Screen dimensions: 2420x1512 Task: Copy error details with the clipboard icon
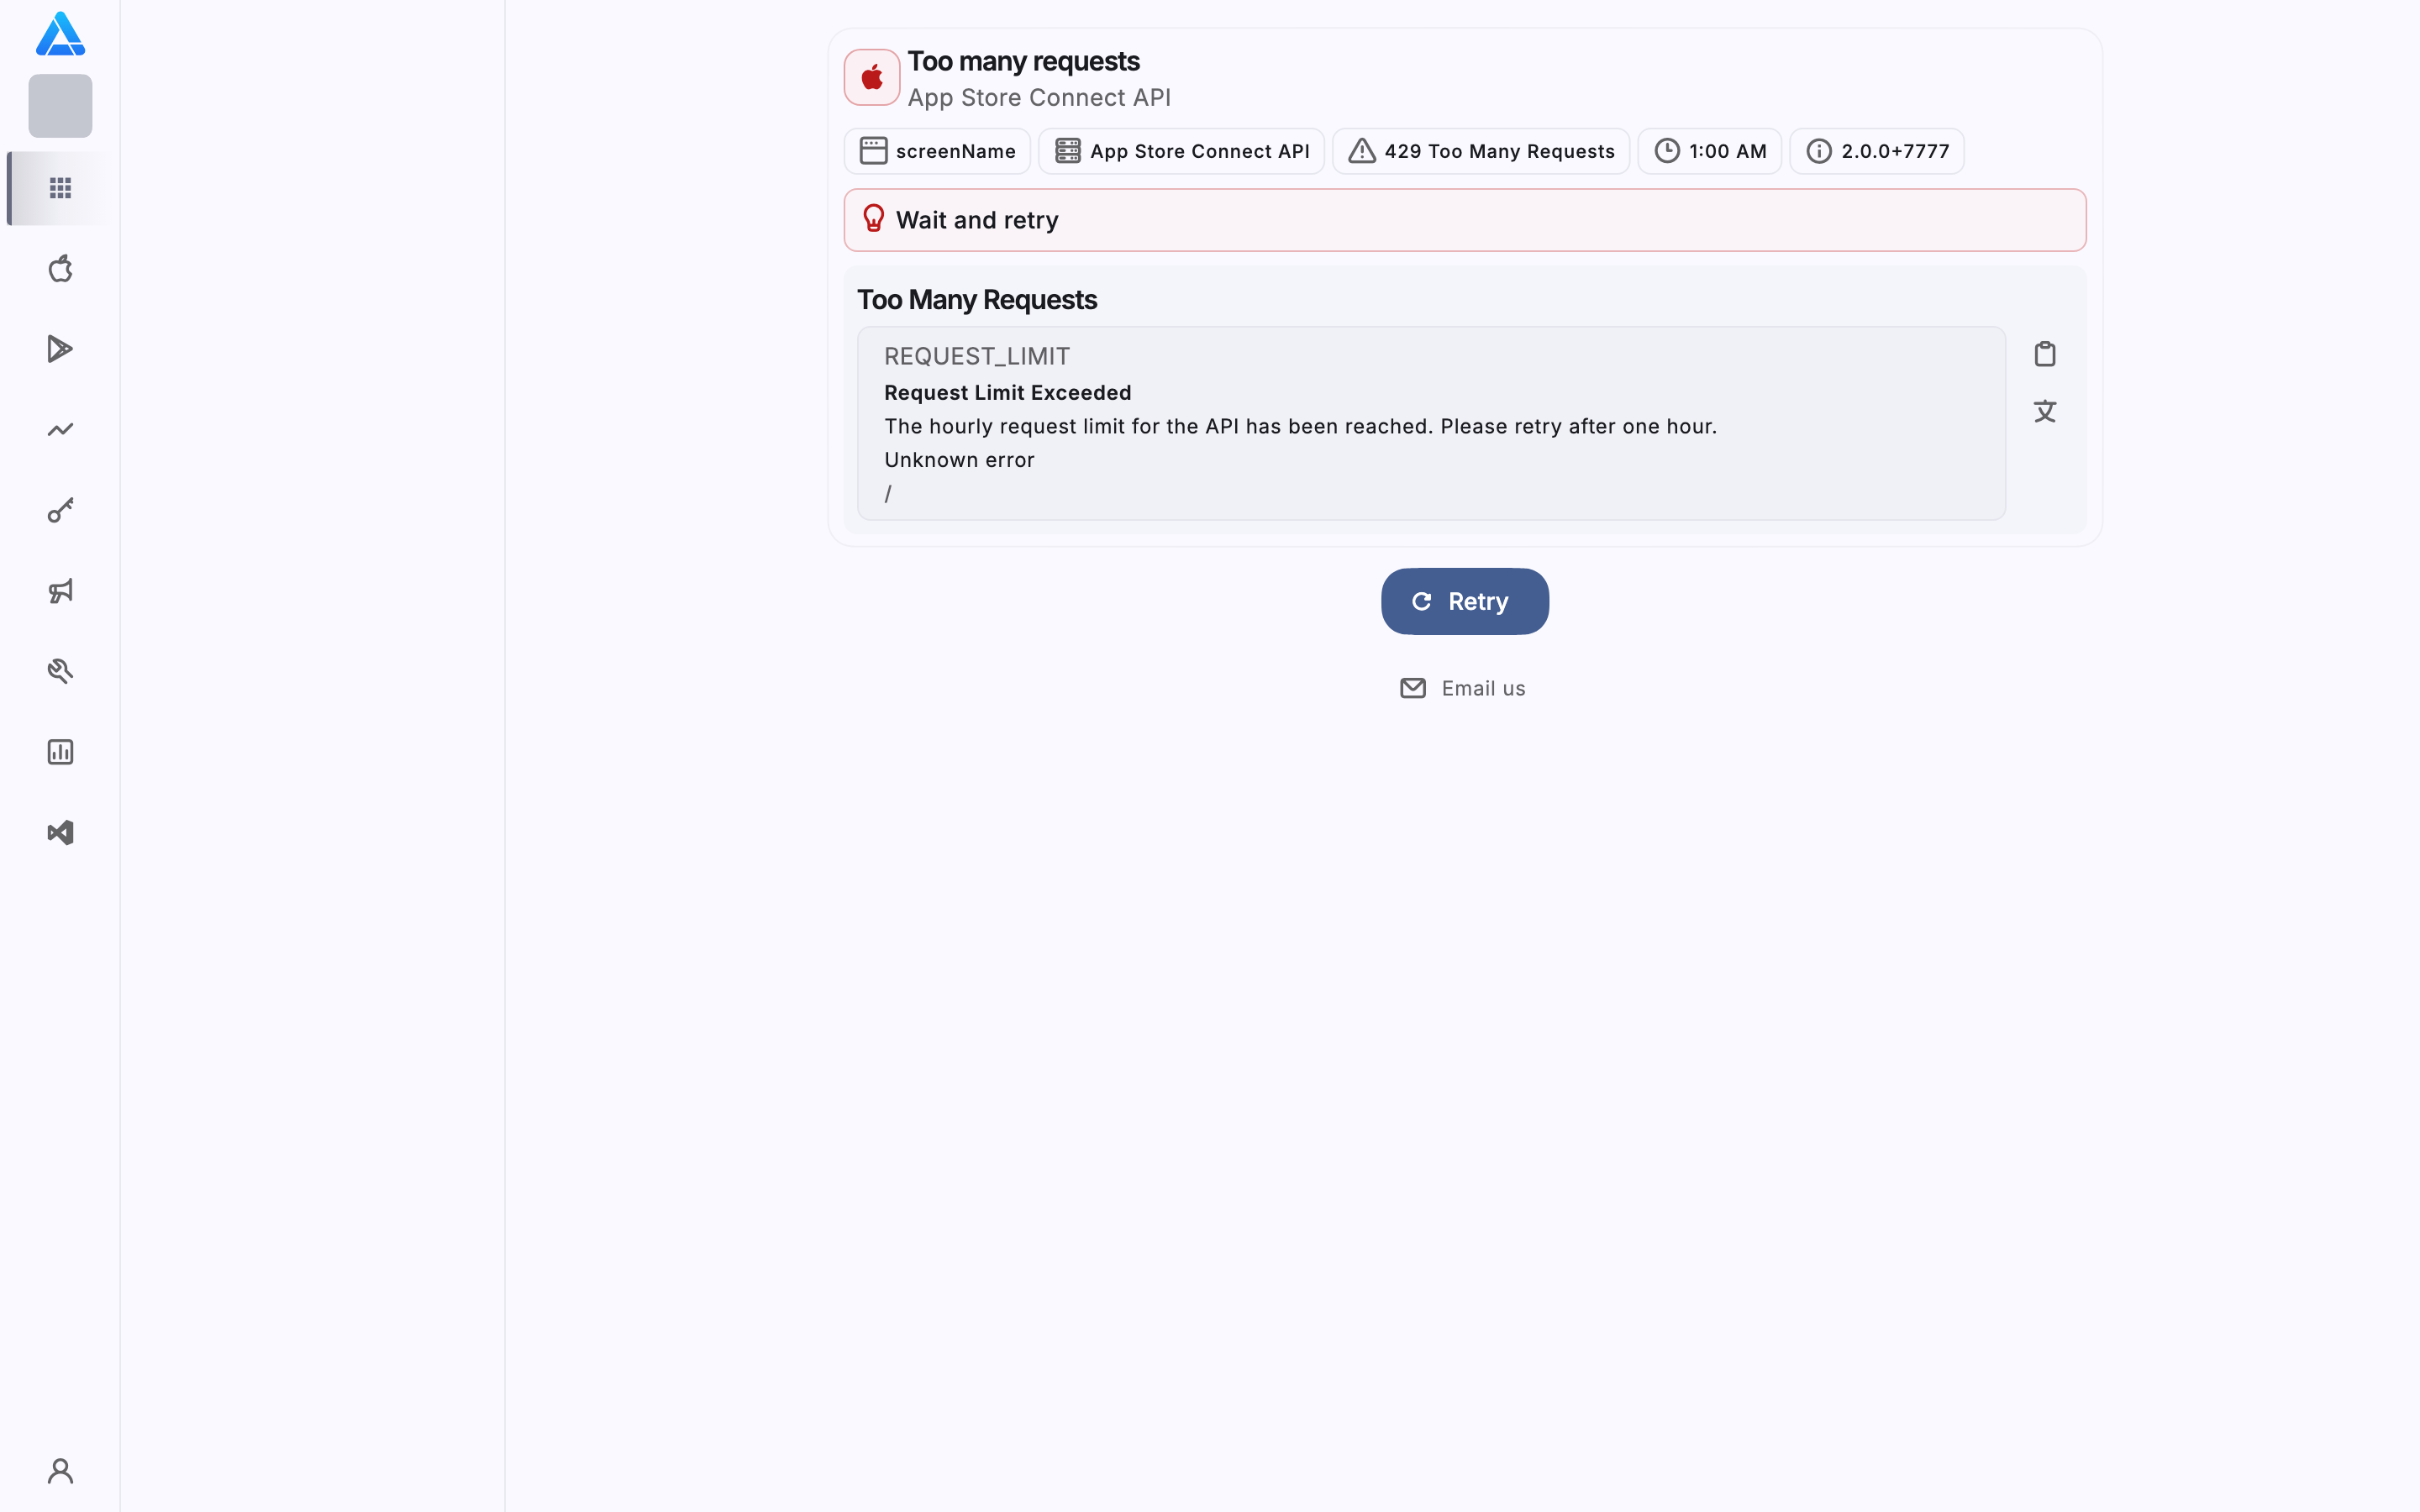point(2045,354)
